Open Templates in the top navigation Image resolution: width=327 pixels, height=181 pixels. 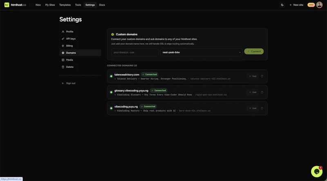[x=65, y=5]
